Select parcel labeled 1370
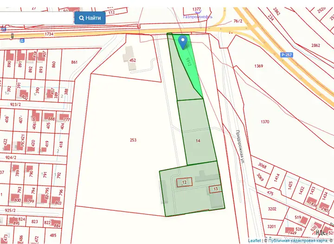Viewport: 334px width, 244px height. (x=265, y=122)
